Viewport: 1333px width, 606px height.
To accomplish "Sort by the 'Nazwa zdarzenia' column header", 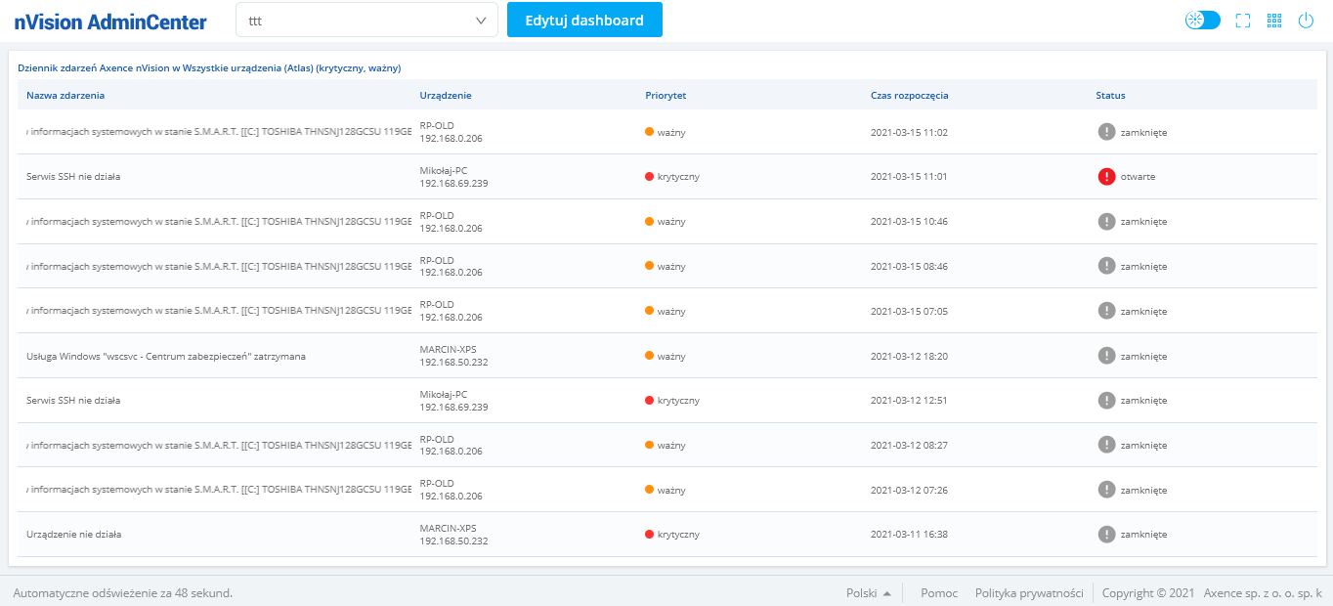I will [x=65, y=96].
